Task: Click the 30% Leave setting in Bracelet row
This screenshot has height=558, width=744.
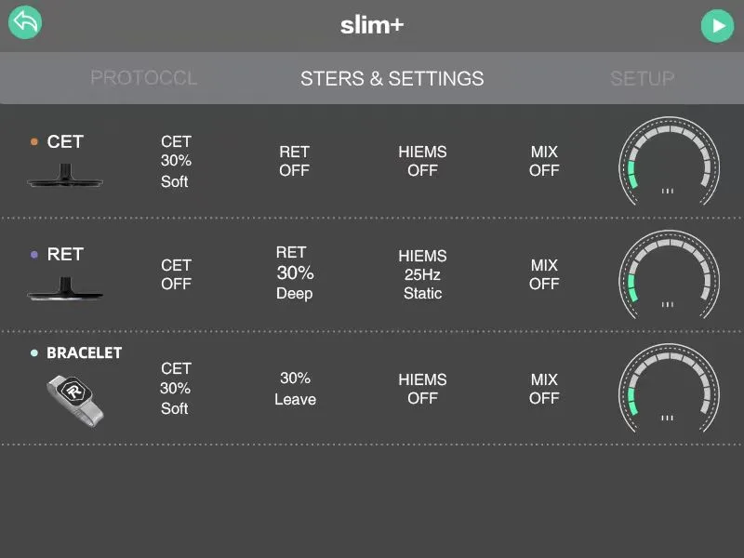Action: click(x=295, y=389)
